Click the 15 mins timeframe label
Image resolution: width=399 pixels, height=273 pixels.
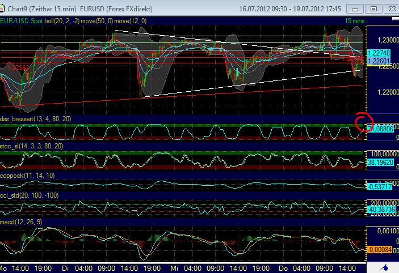(355, 21)
